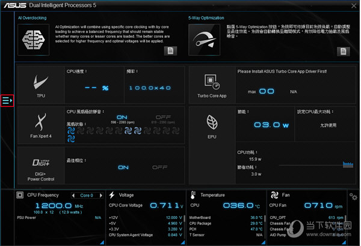Click the MotherBoard temperature row
Screen dimensions: 361x246
click(226, 218)
